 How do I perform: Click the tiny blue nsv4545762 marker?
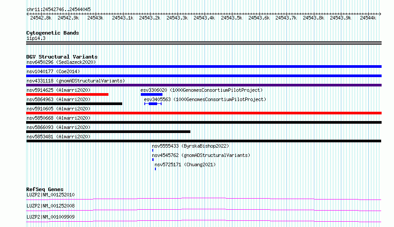coord(153,160)
